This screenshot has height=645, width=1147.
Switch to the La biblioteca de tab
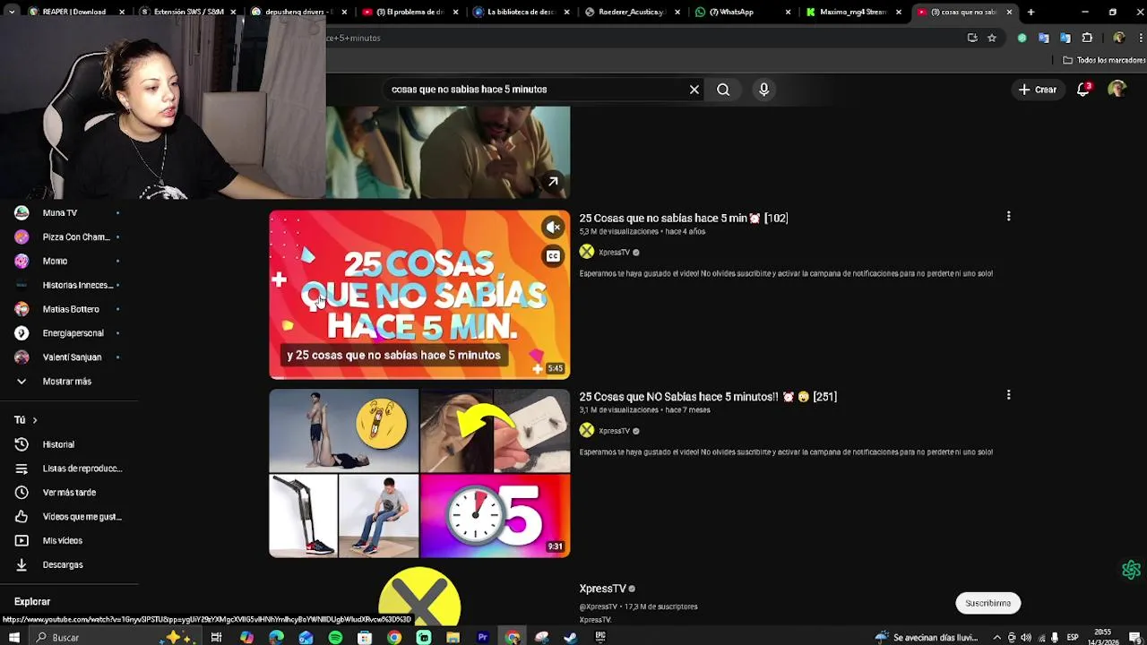coord(520,12)
